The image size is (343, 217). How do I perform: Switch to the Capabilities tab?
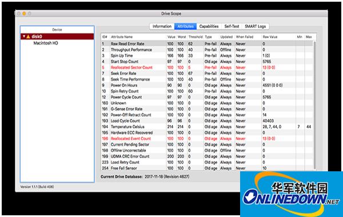tap(209, 26)
